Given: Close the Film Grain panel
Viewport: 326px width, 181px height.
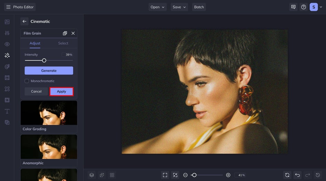Looking at the screenshot, I should (73, 33).
